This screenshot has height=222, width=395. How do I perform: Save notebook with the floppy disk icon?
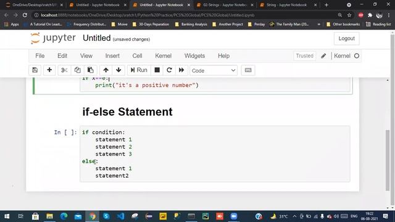click(35, 70)
